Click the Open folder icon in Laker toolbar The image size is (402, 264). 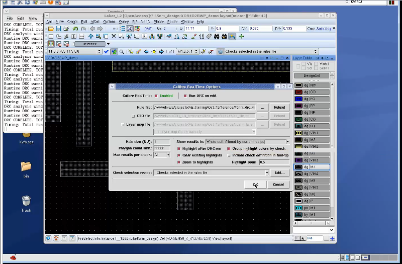click(51, 29)
